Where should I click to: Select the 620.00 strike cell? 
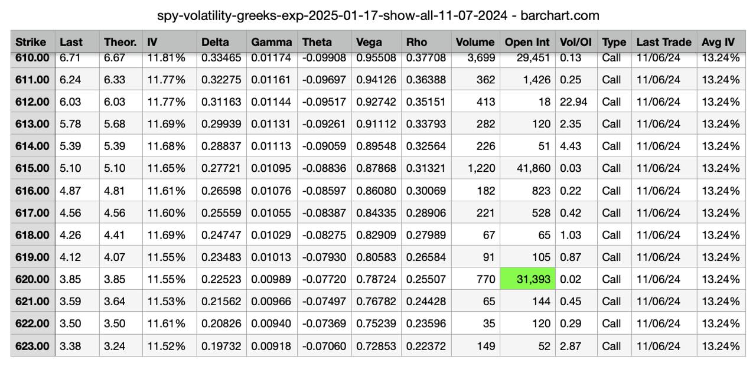point(32,279)
